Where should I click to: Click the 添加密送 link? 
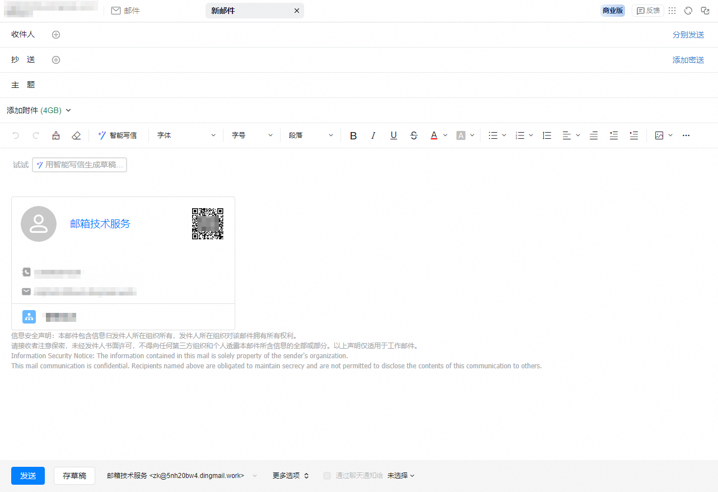688,60
